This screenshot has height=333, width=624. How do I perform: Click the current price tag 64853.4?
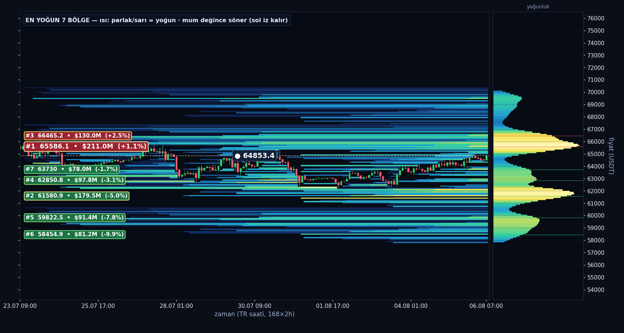coord(255,156)
